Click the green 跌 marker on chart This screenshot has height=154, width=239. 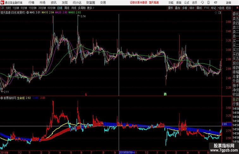tap(165, 94)
